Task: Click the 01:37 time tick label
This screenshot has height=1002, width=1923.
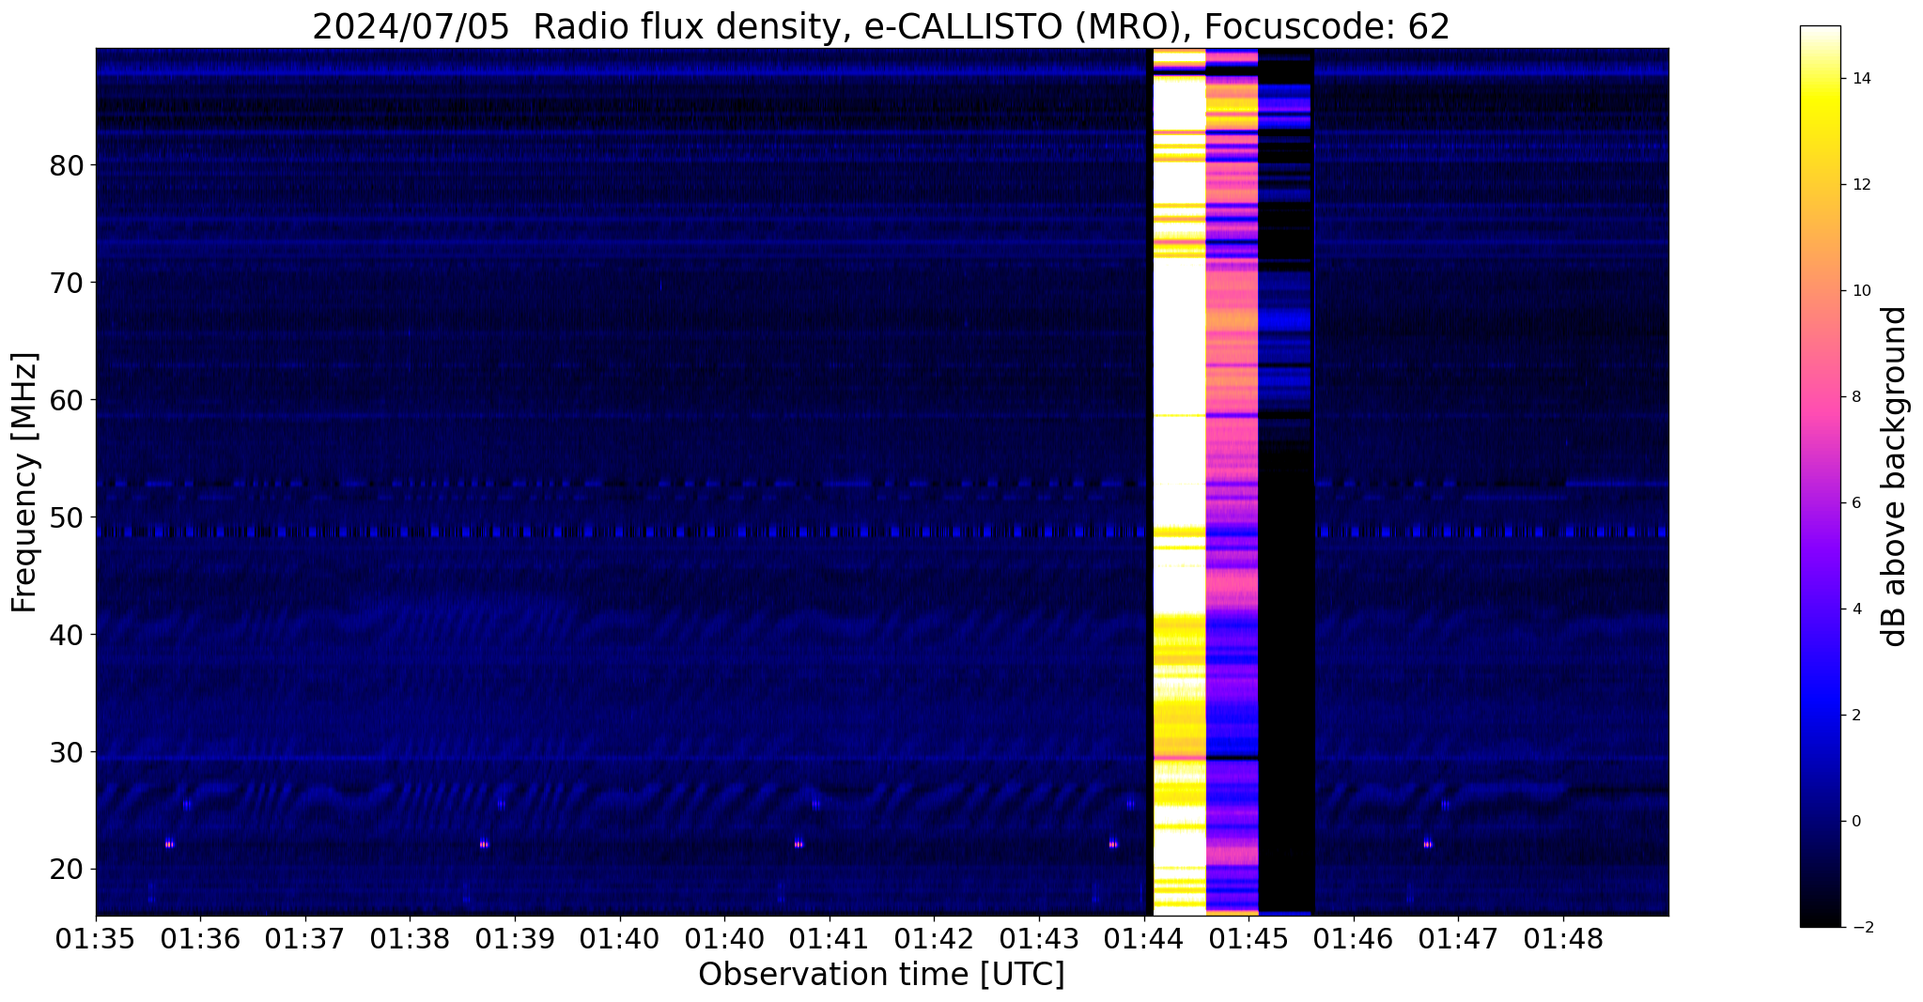Action: (305, 938)
